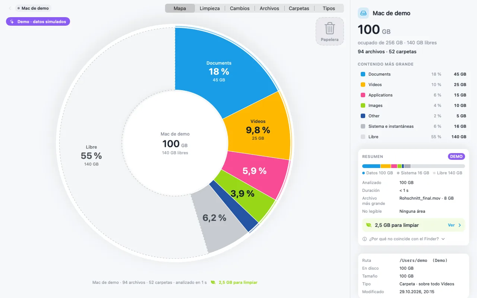This screenshot has width=477, height=298.
Task: Click the pink Applications swatch in legend
Action: click(363, 95)
